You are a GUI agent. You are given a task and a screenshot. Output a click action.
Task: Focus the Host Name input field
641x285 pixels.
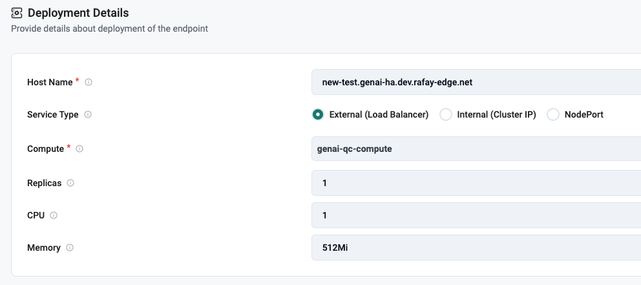476,82
